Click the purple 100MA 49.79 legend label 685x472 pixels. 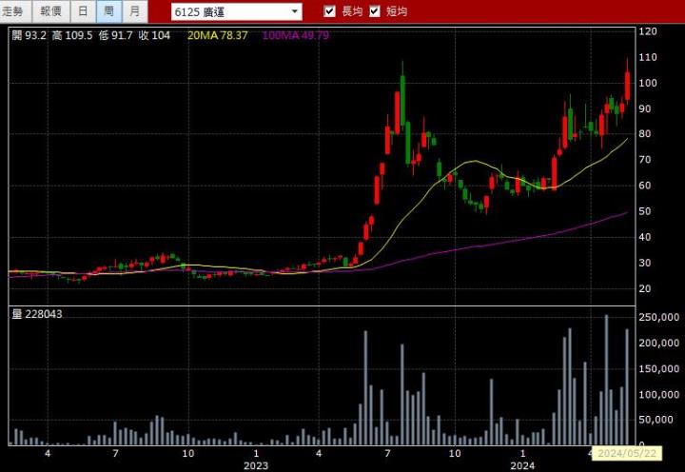[295, 35]
